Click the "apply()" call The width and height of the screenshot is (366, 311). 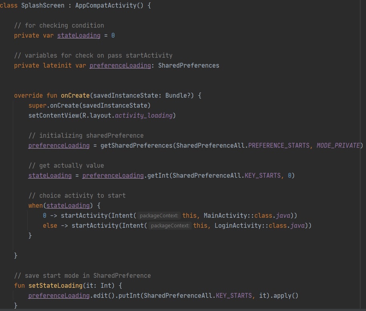click(286, 296)
